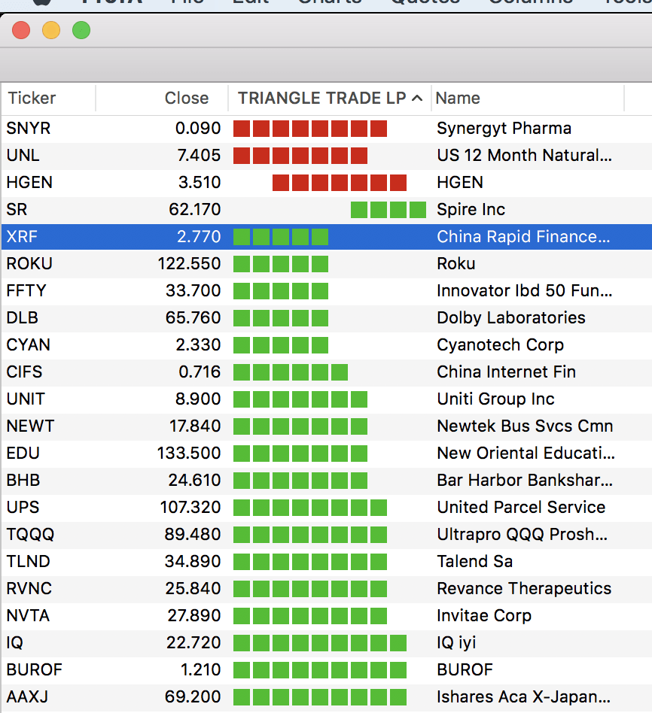
Task: Click the red indicator bar for SNYR
Action: pyautogui.click(x=310, y=129)
